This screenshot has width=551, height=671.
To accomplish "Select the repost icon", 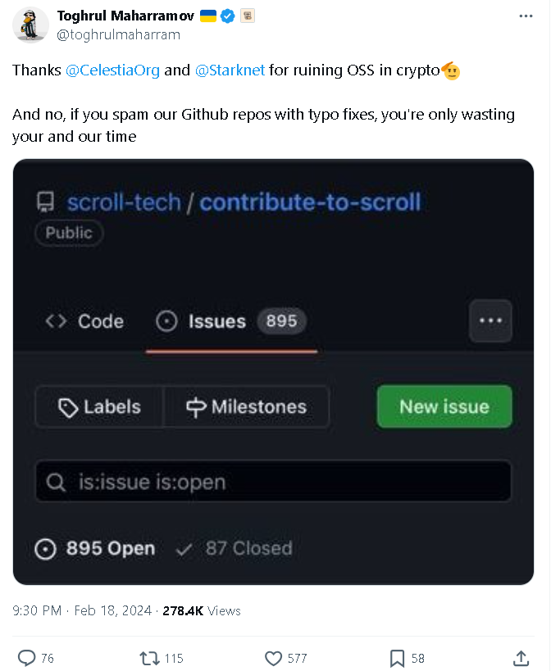I will [x=148, y=658].
